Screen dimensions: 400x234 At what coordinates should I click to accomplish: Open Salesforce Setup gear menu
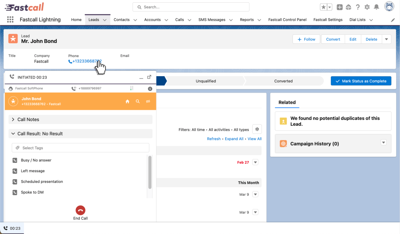tap(367, 7)
